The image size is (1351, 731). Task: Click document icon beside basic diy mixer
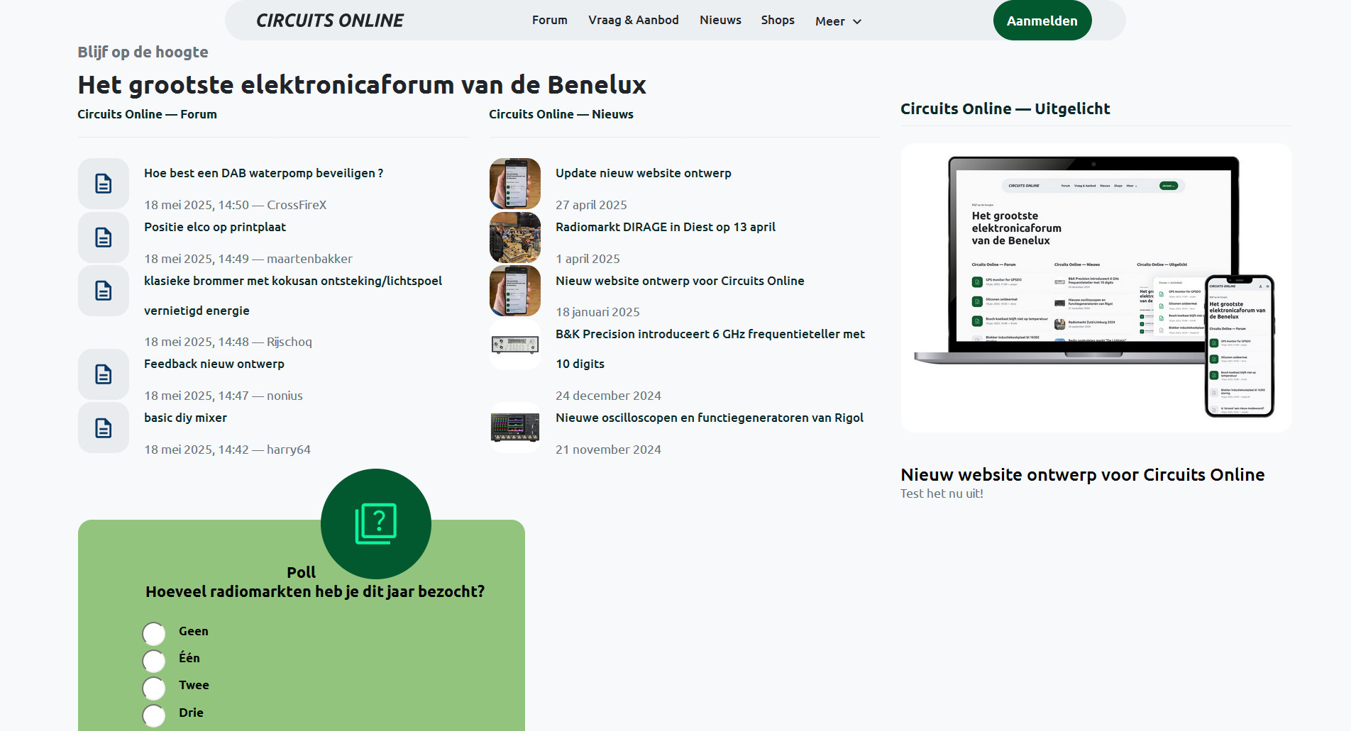(104, 428)
